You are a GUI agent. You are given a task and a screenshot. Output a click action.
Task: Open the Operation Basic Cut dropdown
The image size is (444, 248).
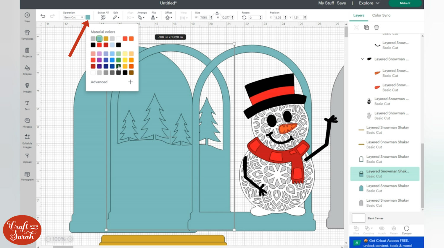(73, 17)
